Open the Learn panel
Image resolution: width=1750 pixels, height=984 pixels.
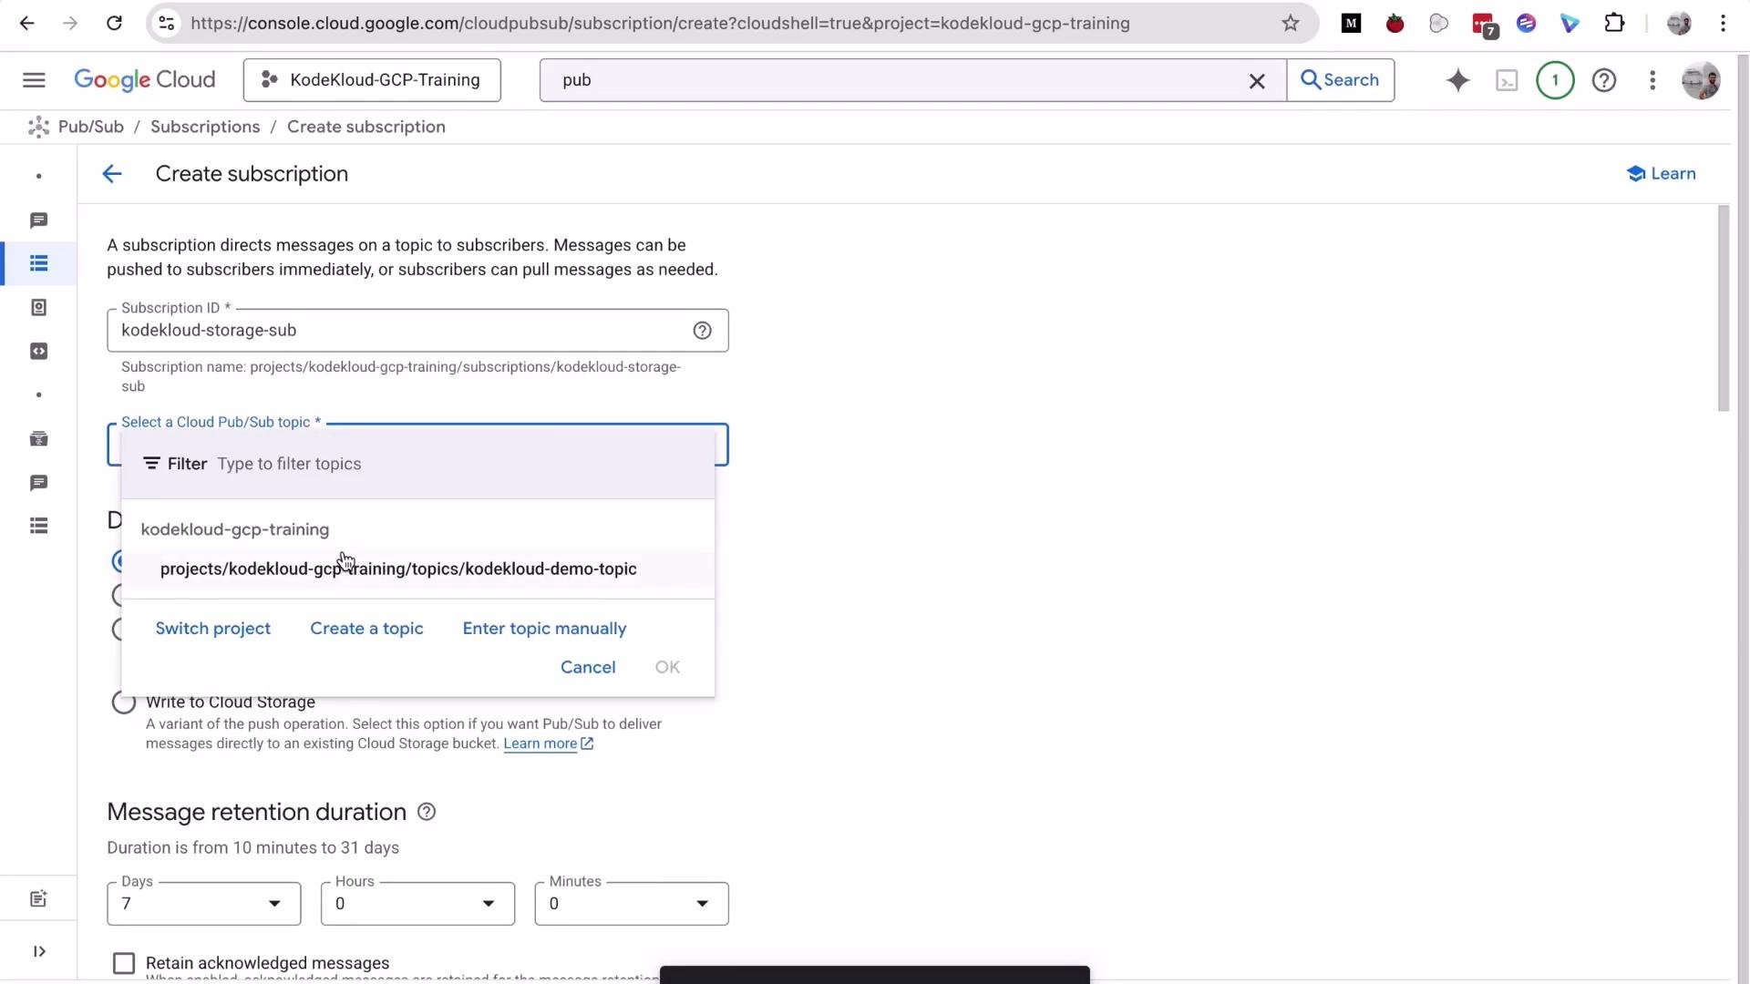coord(1661,174)
